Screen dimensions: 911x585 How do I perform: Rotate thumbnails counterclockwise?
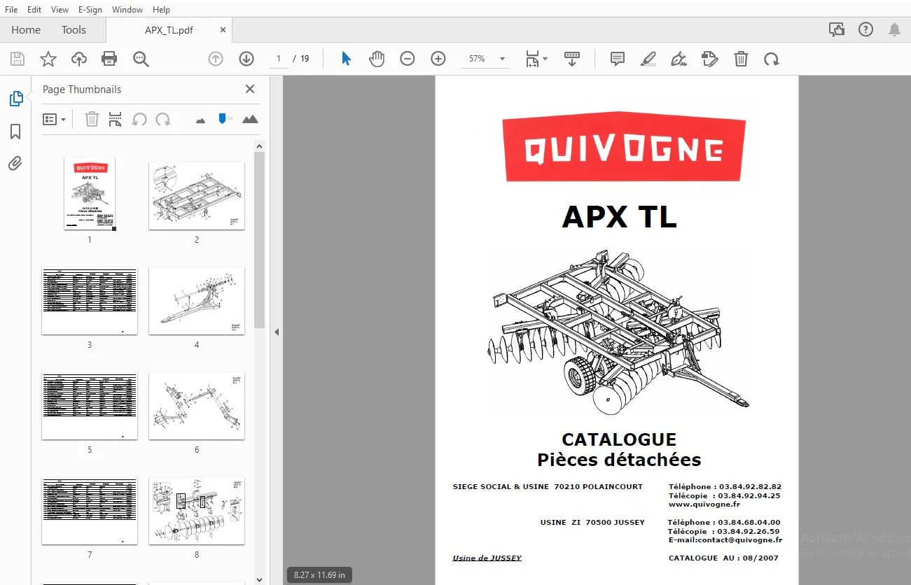coord(139,119)
